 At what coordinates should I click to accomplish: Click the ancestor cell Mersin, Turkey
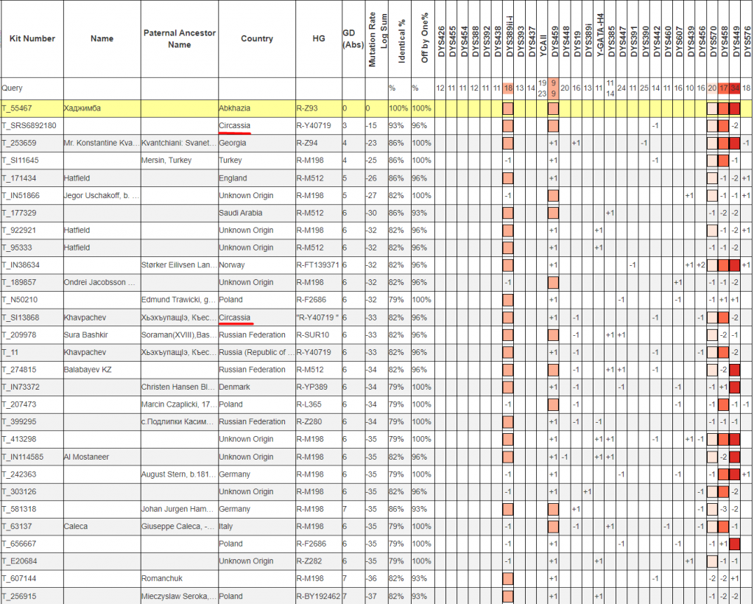[166, 160]
